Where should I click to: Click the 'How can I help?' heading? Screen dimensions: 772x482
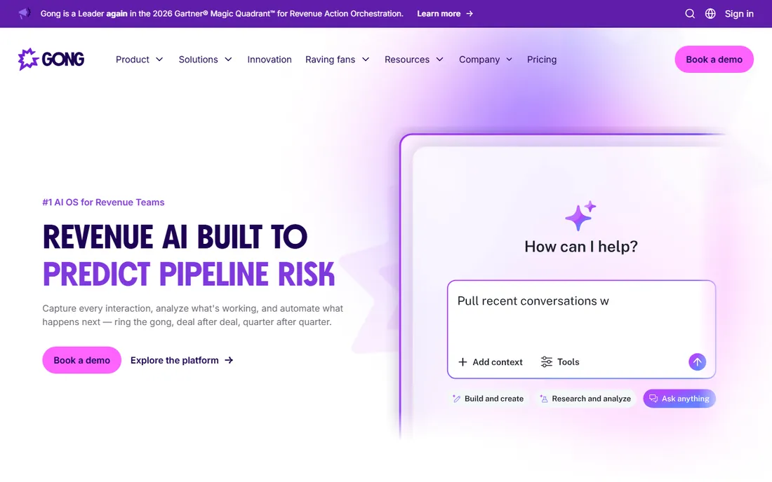pyautogui.click(x=581, y=246)
